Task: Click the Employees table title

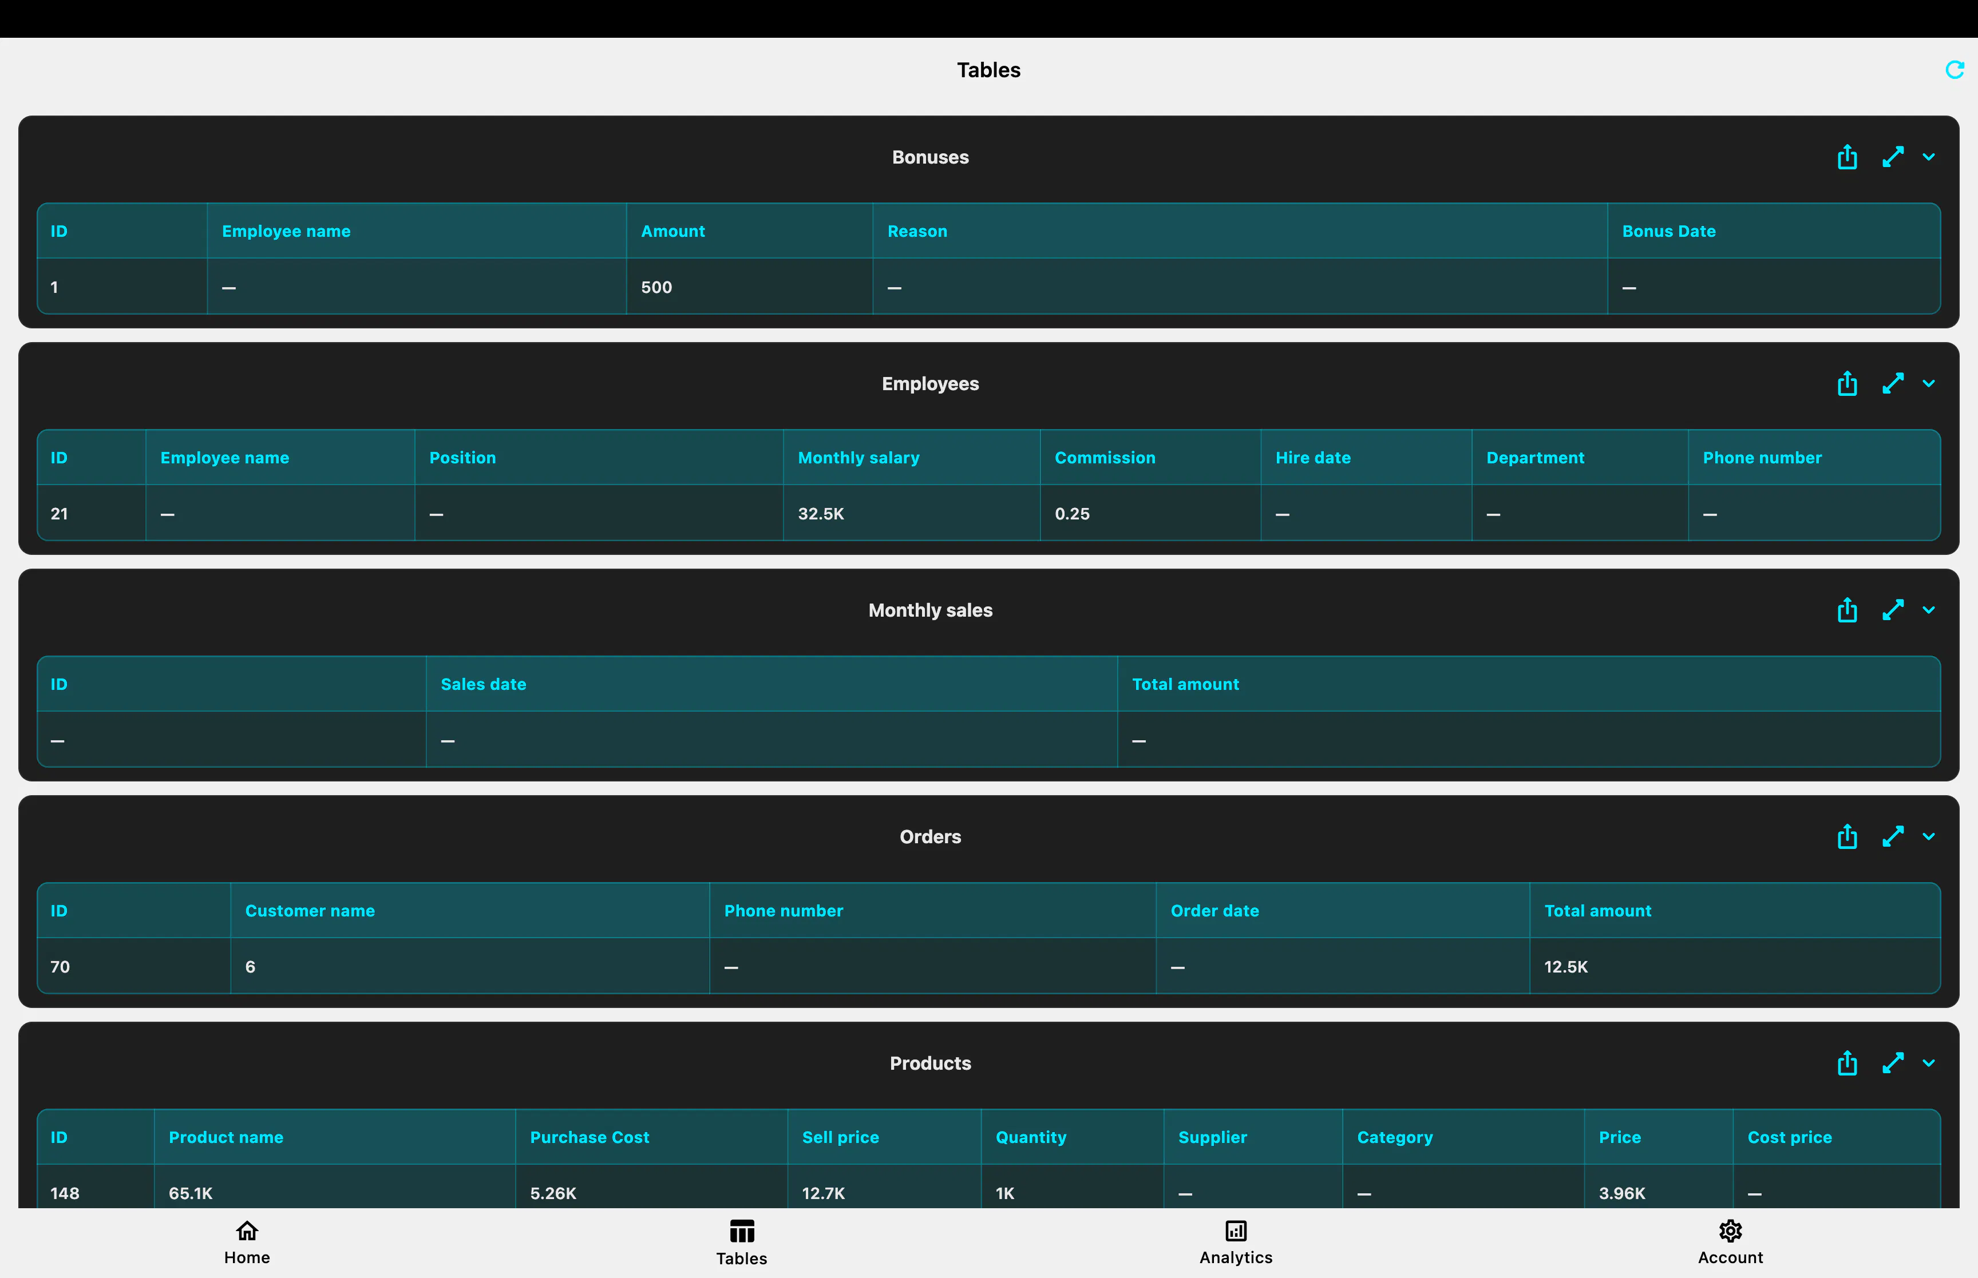Action: tap(931, 383)
